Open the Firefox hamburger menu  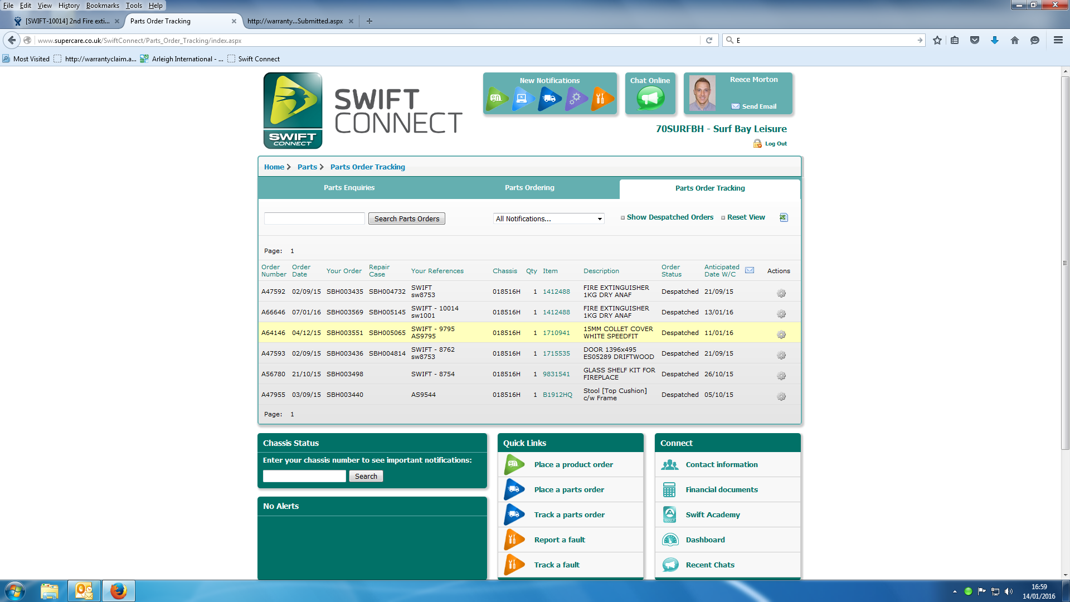click(x=1058, y=40)
